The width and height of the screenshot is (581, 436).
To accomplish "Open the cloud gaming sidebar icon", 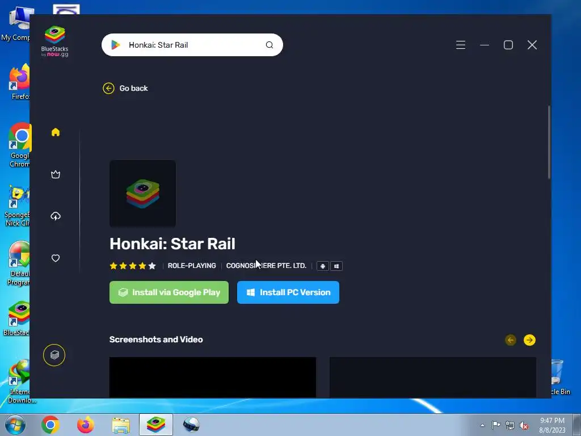I will (x=56, y=216).
